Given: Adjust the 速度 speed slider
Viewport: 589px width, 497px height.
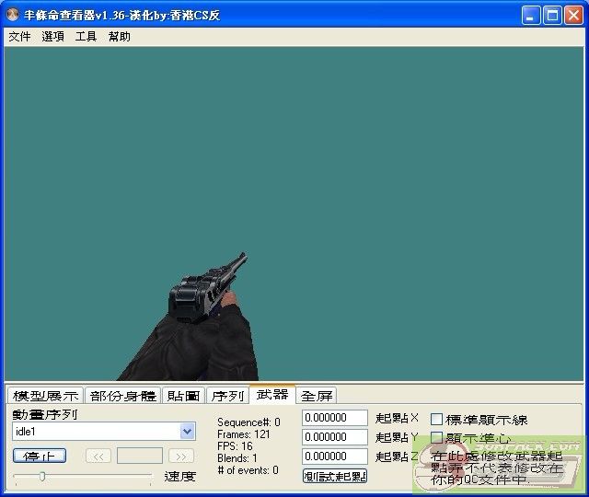Looking at the screenshot, I should pyautogui.click(x=41, y=476).
